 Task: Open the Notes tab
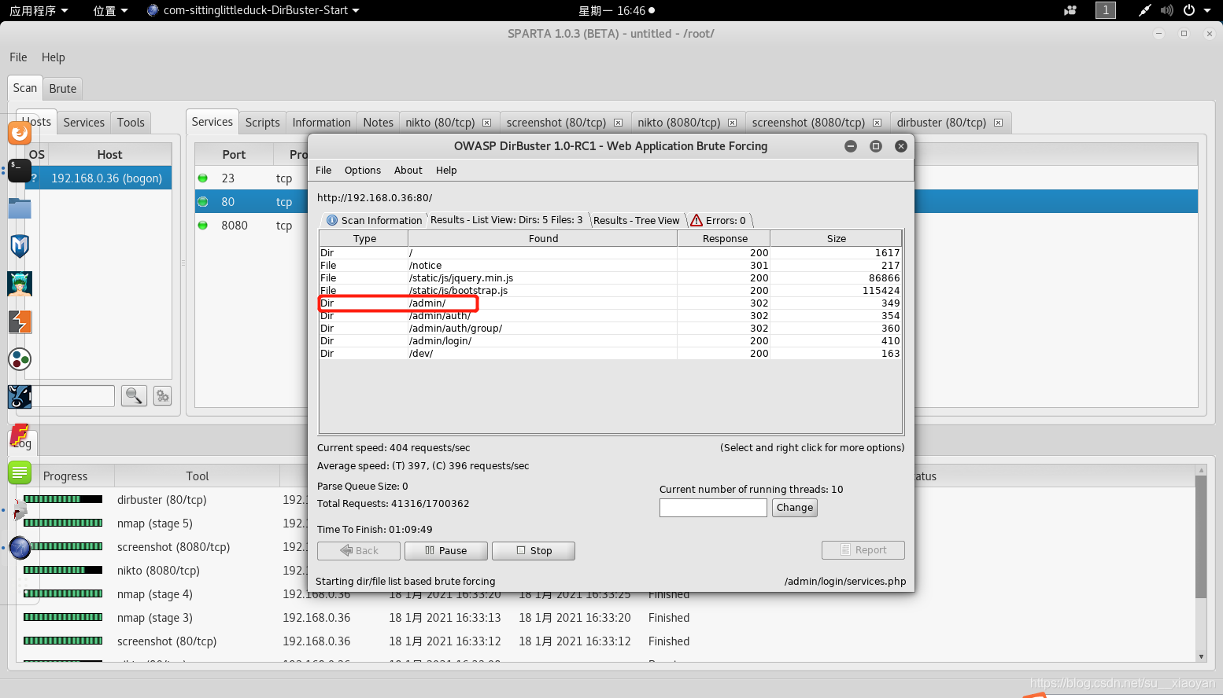378,123
